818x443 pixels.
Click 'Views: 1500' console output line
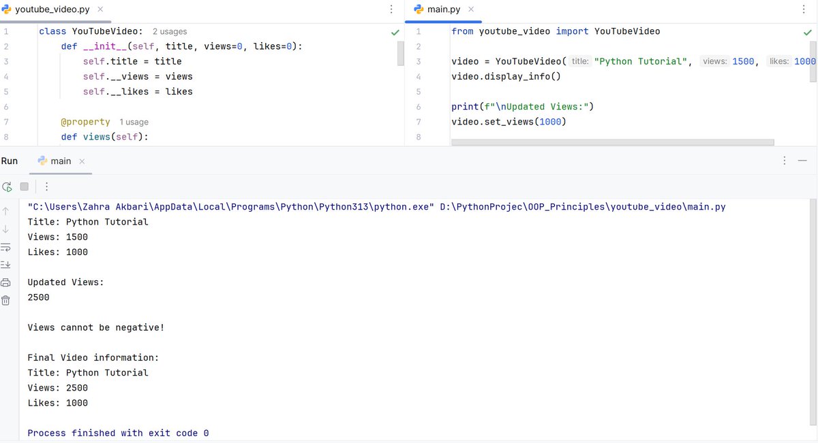click(x=58, y=237)
